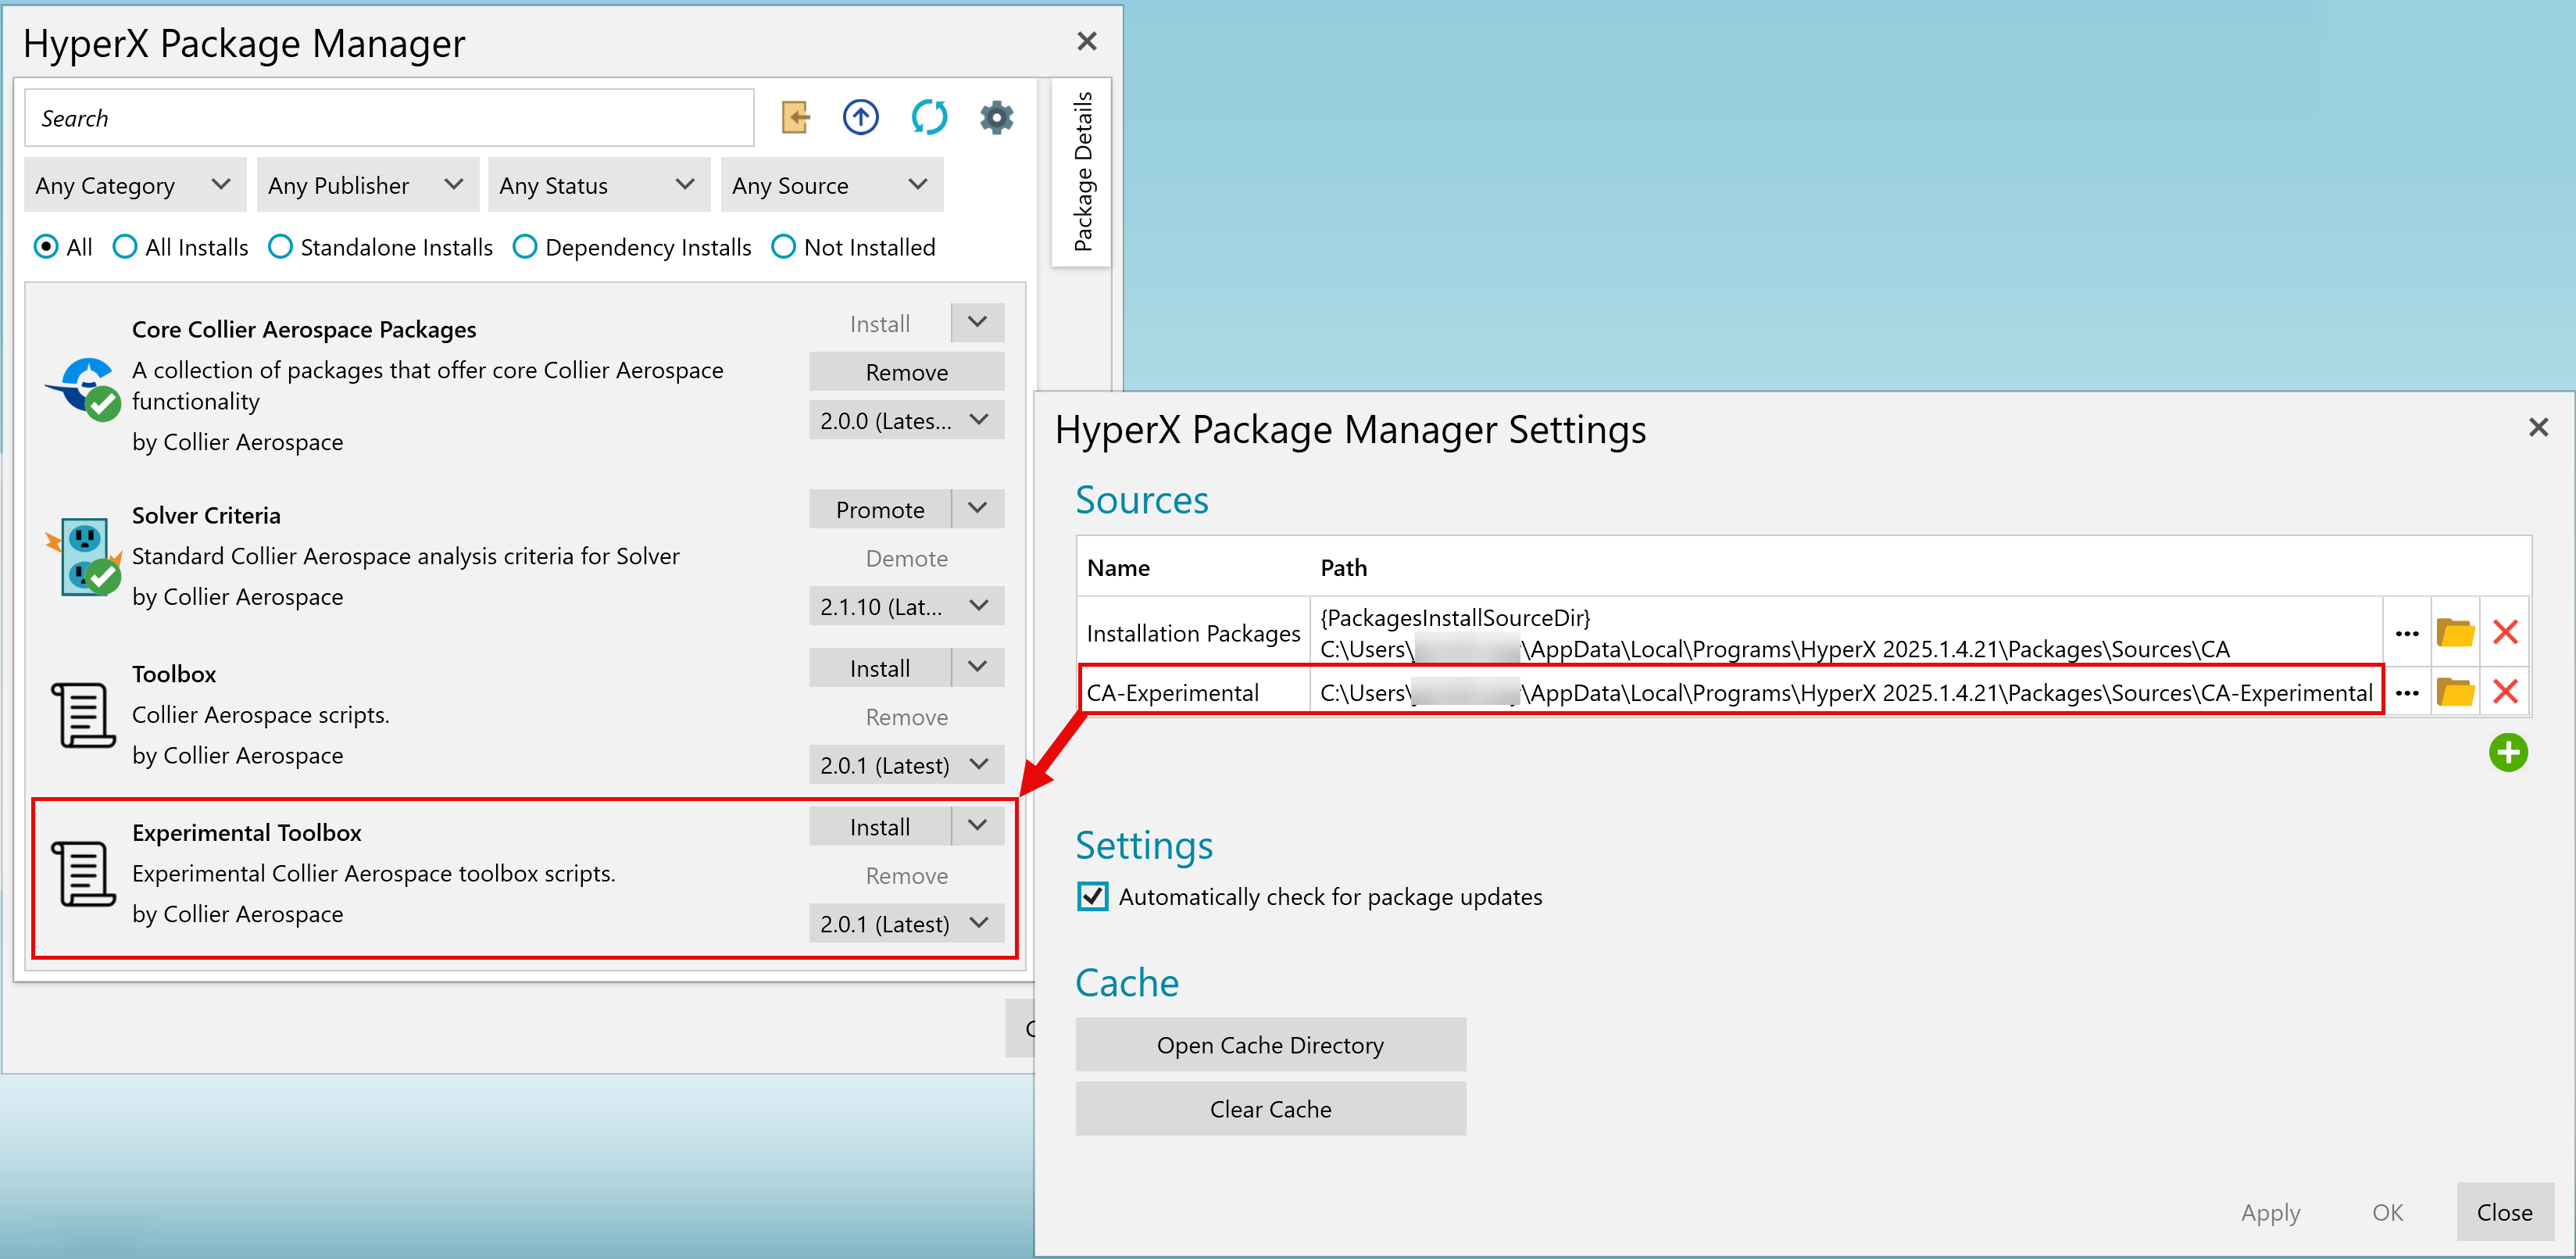Click Apply in the Settings dialog
The image size is (2576, 1259).
pos(2270,1212)
